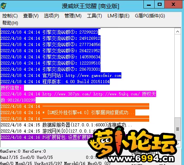This screenshot has height=165, width=184.
Task: Click the 授权信息 heading line
Action: point(12,88)
